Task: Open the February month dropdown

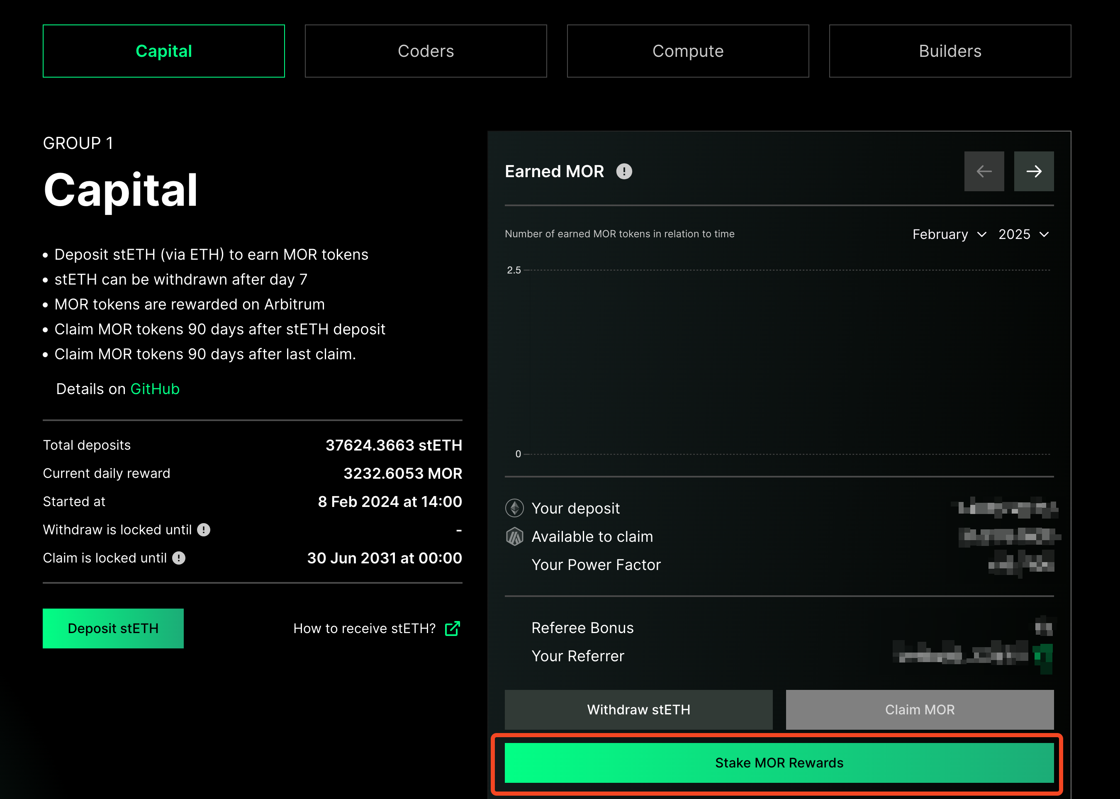Action: 949,234
